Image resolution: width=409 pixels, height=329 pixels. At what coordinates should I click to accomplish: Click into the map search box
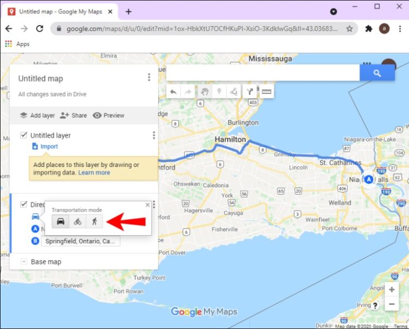pyautogui.click(x=263, y=73)
